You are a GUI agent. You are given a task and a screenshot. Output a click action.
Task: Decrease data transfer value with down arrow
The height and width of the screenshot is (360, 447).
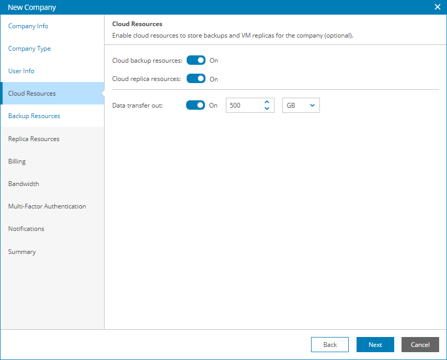pos(267,109)
